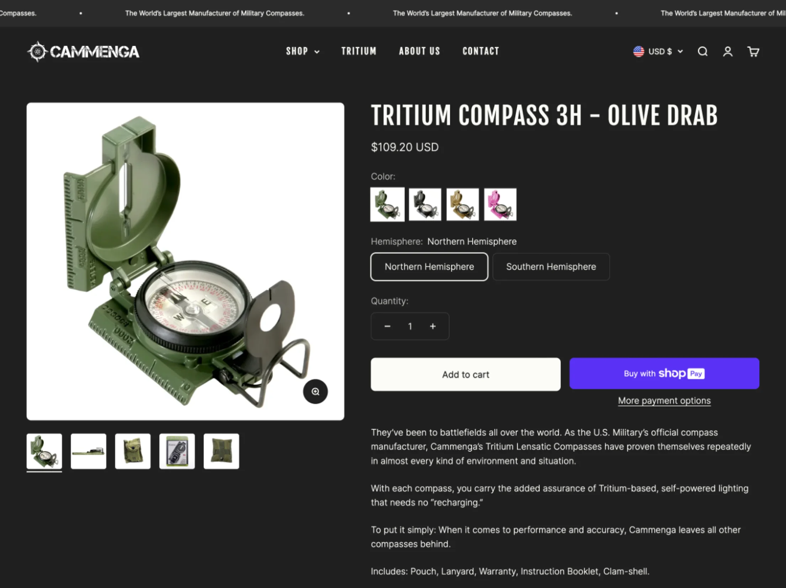Expand the Shop dropdown menu
The height and width of the screenshot is (588, 786).
[303, 51]
